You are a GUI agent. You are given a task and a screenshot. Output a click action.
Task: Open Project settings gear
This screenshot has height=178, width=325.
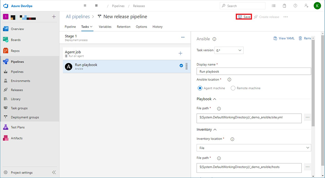tap(6, 172)
